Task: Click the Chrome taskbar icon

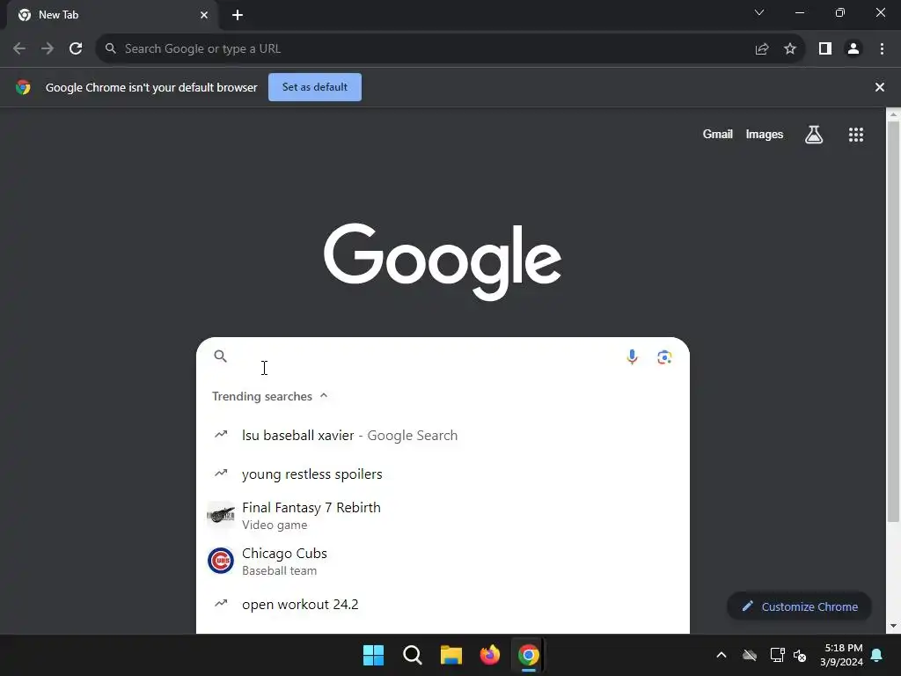Action: pos(529,655)
